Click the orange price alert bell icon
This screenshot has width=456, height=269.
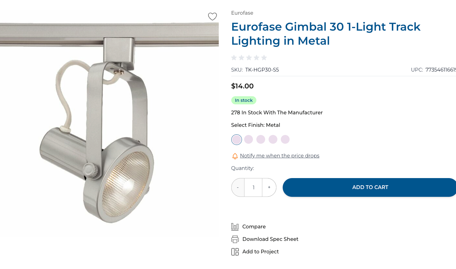tap(235, 156)
